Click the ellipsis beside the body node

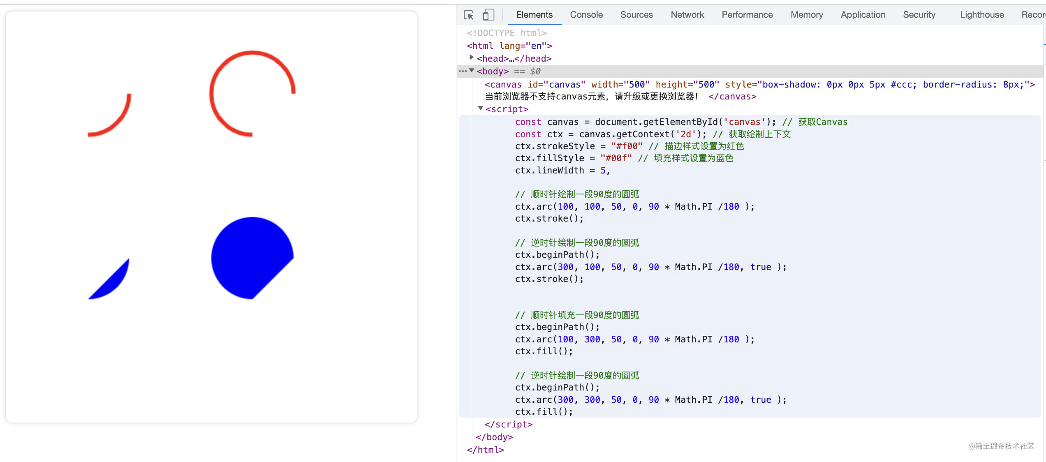[x=463, y=71]
